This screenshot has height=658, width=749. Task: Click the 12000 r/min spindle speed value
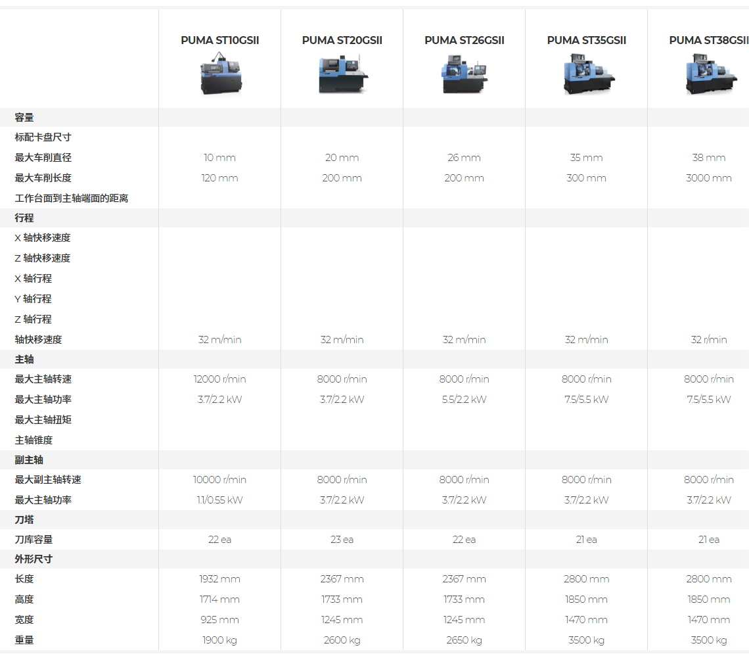pyautogui.click(x=219, y=379)
